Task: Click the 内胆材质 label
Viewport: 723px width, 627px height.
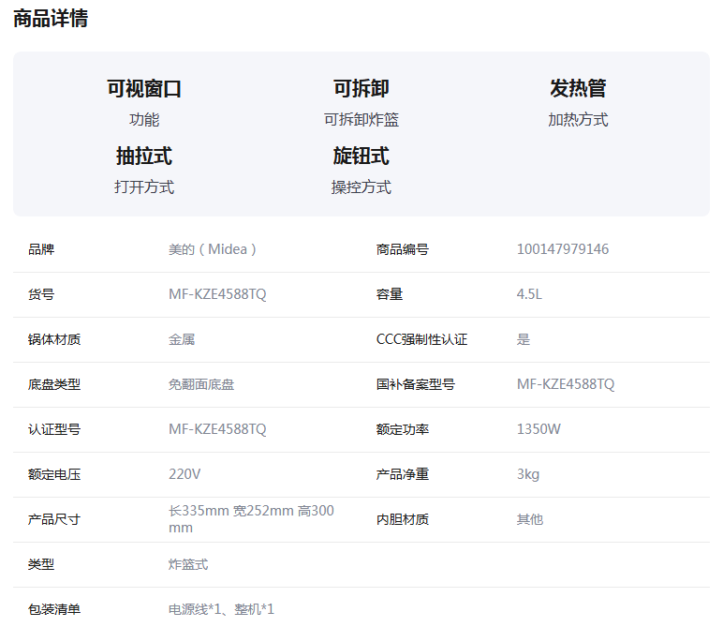Action: pos(403,519)
